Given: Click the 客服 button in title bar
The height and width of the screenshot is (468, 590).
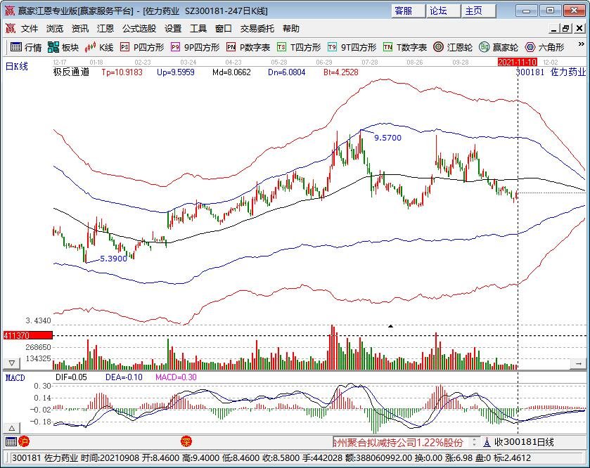Looking at the screenshot, I should pos(404,11).
